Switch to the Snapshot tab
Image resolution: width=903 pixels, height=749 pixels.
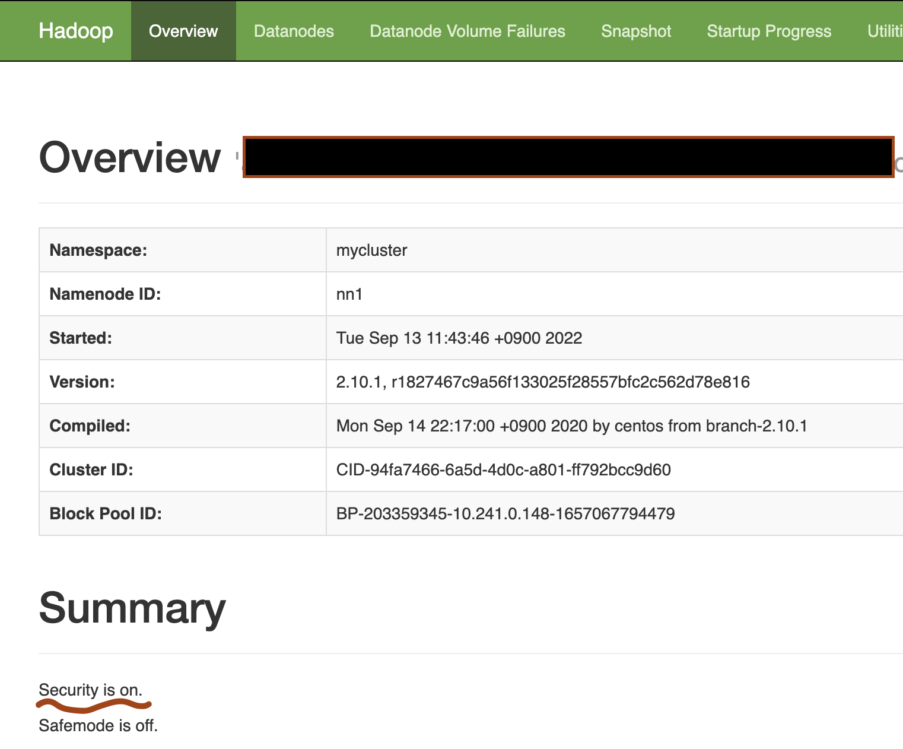click(635, 31)
